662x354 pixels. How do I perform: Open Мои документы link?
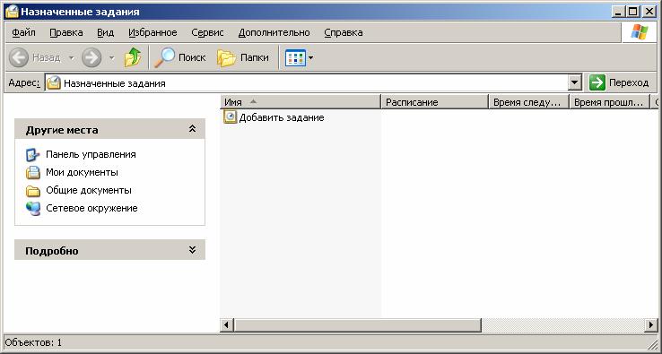(82, 172)
